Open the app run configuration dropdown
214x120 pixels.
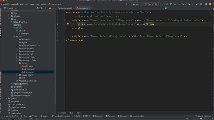[137, 4]
